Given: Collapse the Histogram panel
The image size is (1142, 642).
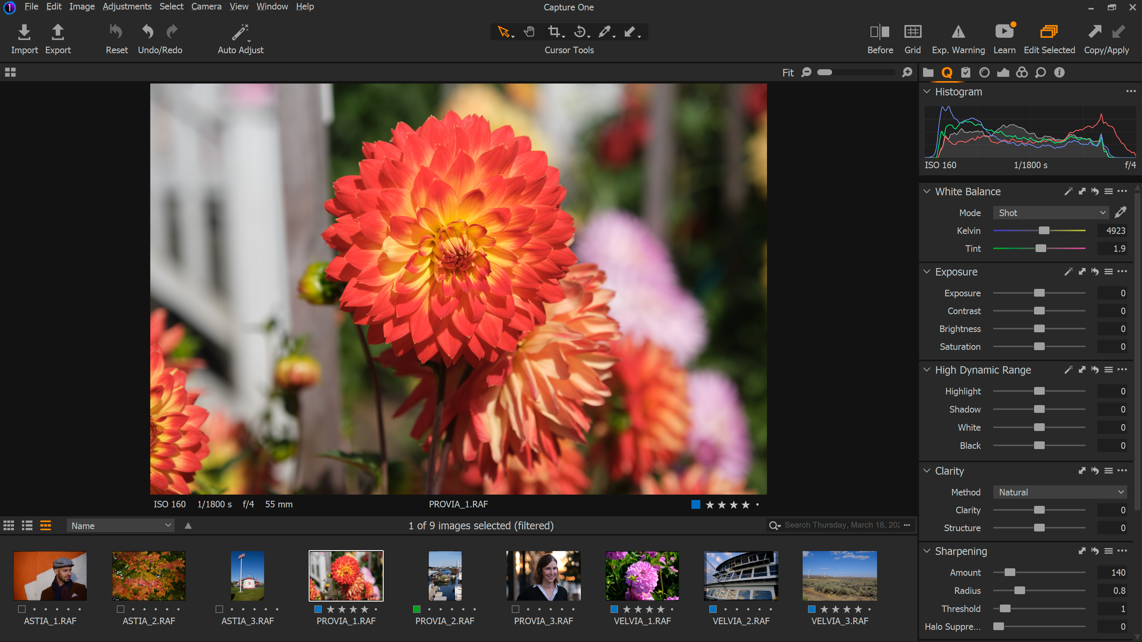Looking at the screenshot, I should pyautogui.click(x=927, y=92).
